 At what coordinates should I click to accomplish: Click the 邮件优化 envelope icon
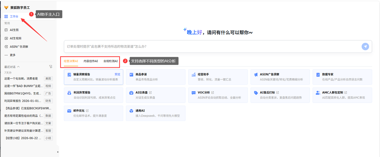69,111
